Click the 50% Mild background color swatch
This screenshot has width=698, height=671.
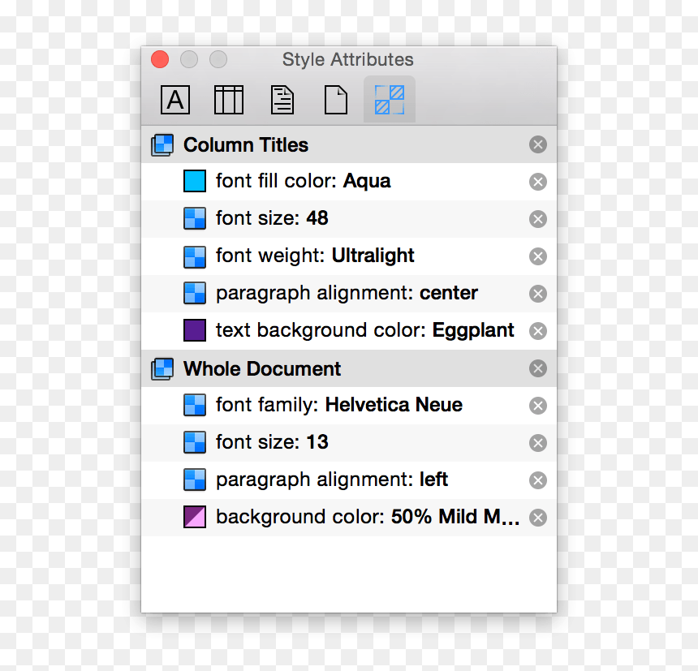click(195, 517)
